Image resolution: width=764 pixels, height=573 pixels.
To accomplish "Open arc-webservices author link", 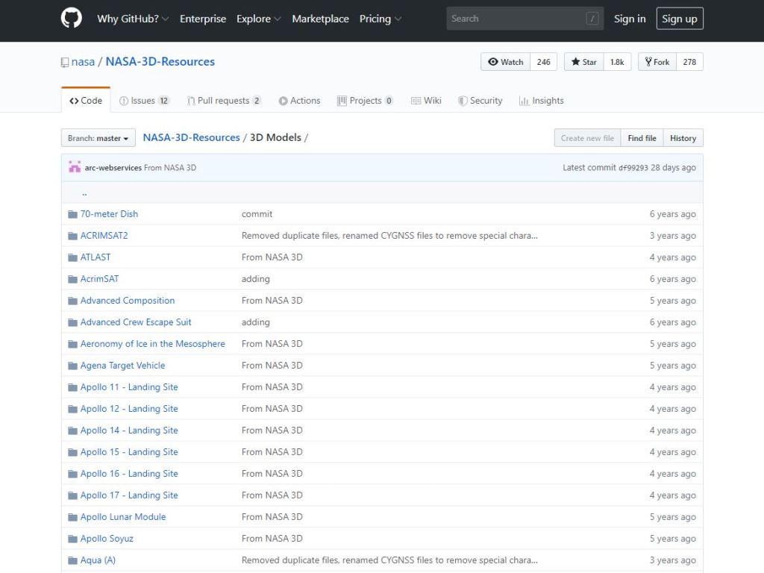I will (113, 168).
